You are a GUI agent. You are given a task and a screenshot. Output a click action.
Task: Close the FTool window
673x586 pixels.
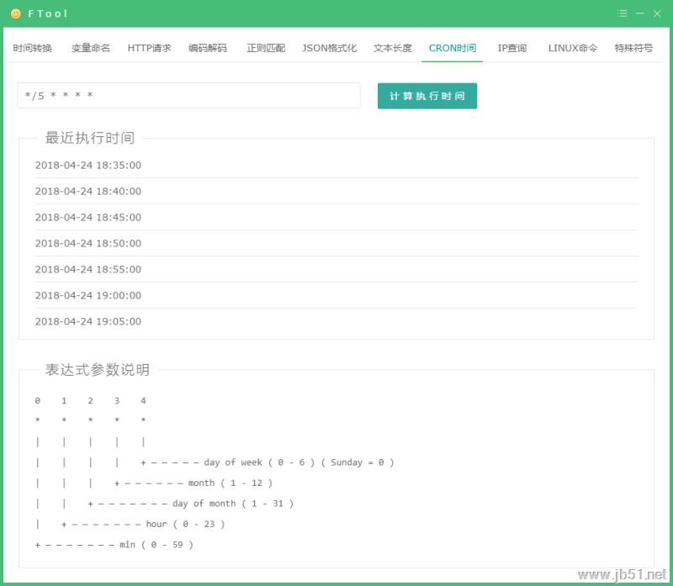[657, 13]
